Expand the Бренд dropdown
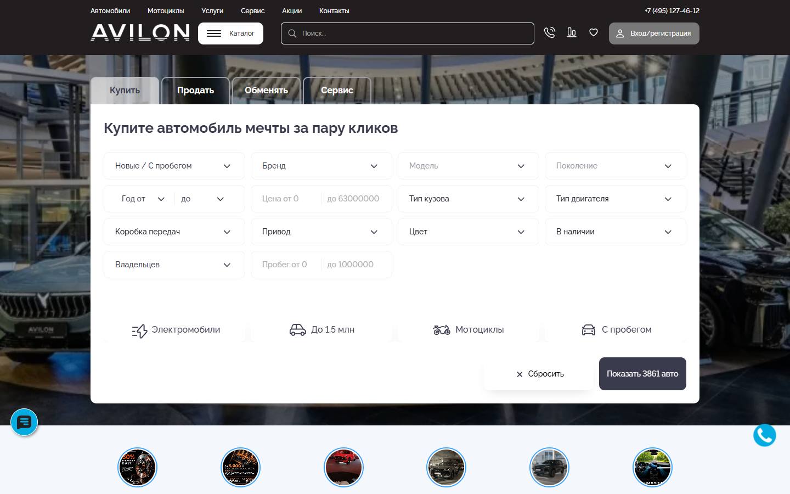790x494 pixels. pos(321,166)
